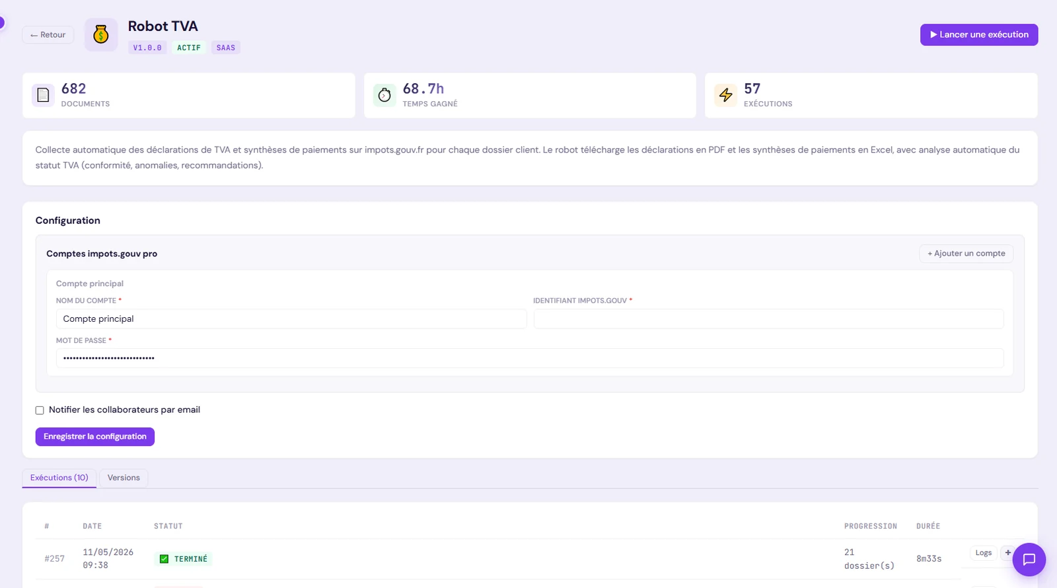
Task: Open Logs for execution #257
Action: click(983, 553)
